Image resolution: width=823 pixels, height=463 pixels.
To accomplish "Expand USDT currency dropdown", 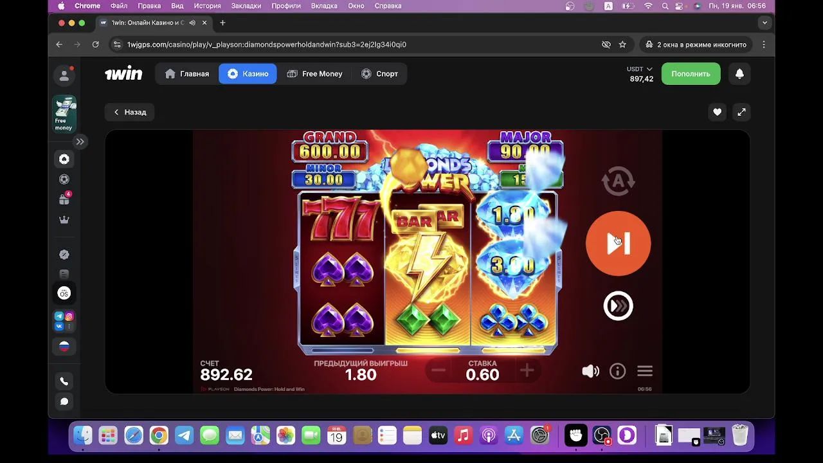I will click(640, 69).
